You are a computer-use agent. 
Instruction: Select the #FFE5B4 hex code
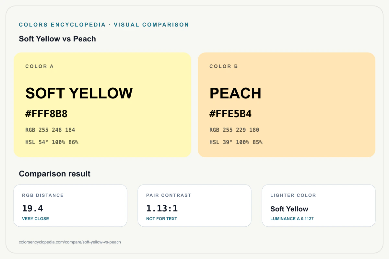(x=230, y=114)
